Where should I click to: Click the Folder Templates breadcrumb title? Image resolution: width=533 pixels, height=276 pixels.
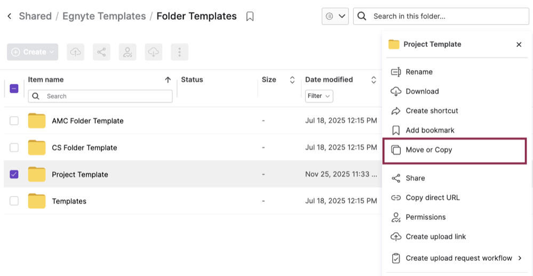tap(196, 16)
